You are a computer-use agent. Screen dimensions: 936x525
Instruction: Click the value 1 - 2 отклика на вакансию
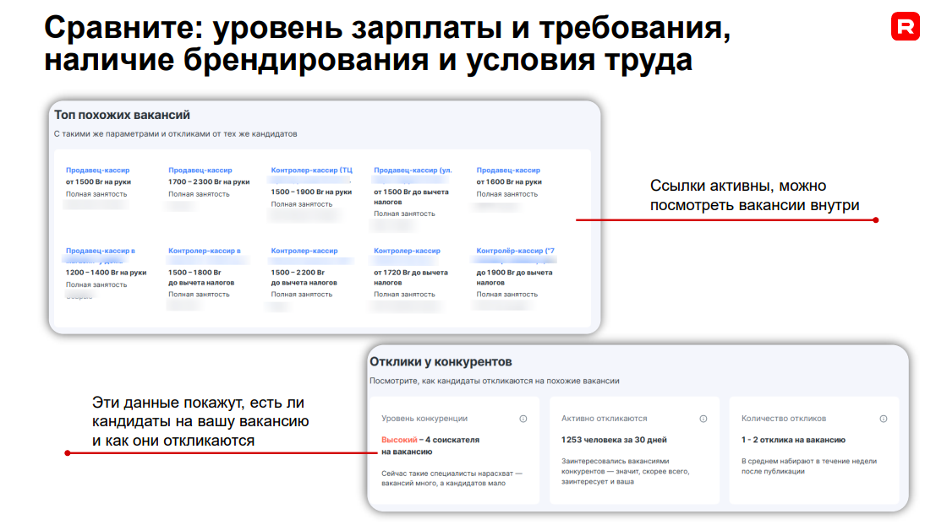pyautogui.click(x=793, y=440)
